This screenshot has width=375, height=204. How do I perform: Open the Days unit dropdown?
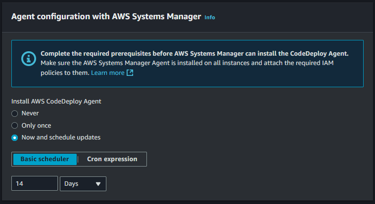tap(83, 184)
